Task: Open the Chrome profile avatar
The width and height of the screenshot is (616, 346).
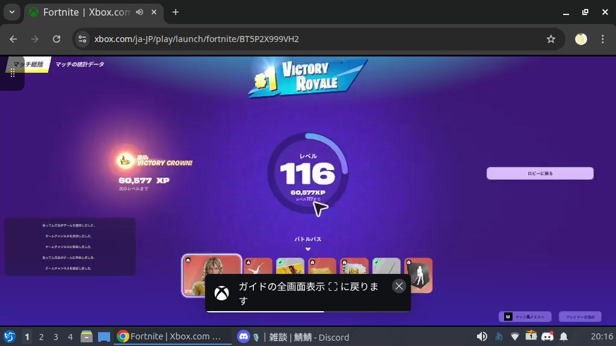Action: click(581, 39)
